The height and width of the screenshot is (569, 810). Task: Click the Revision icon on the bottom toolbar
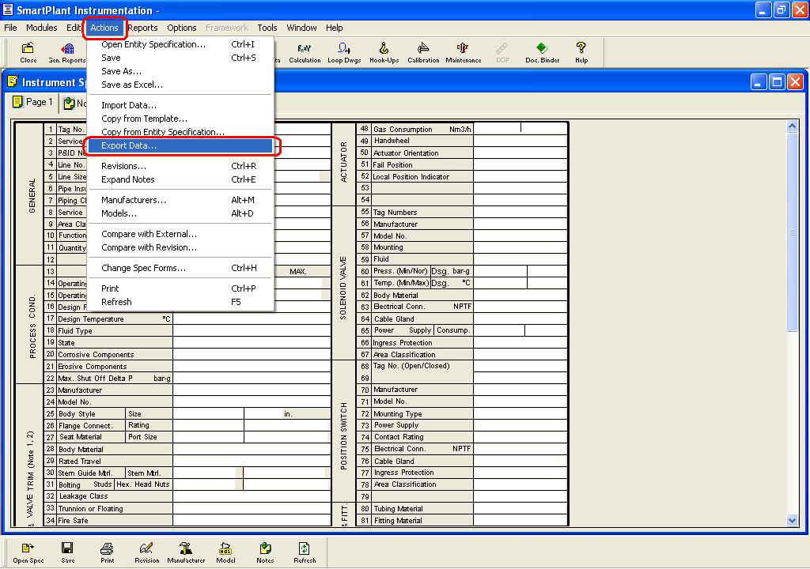tap(146, 551)
